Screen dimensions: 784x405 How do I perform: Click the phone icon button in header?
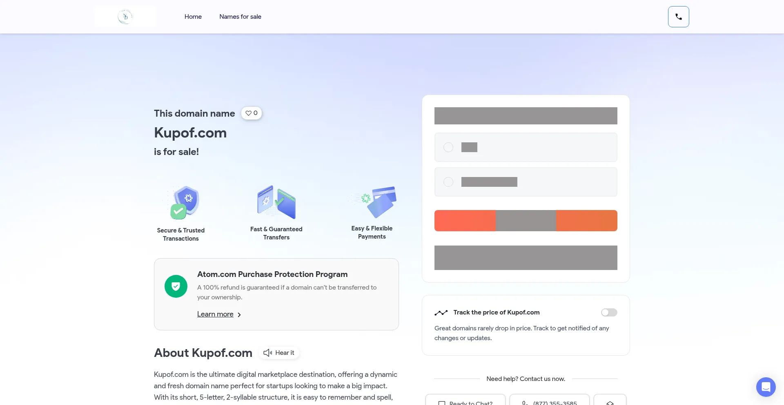click(678, 17)
